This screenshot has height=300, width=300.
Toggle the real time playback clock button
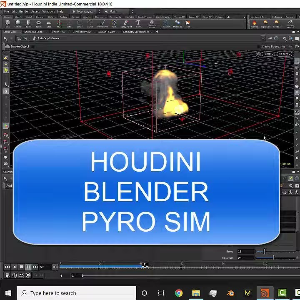pyautogui.click(x=28, y=275)
